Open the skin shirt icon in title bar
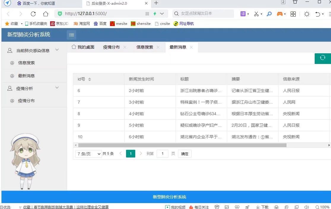 point(295,2)
